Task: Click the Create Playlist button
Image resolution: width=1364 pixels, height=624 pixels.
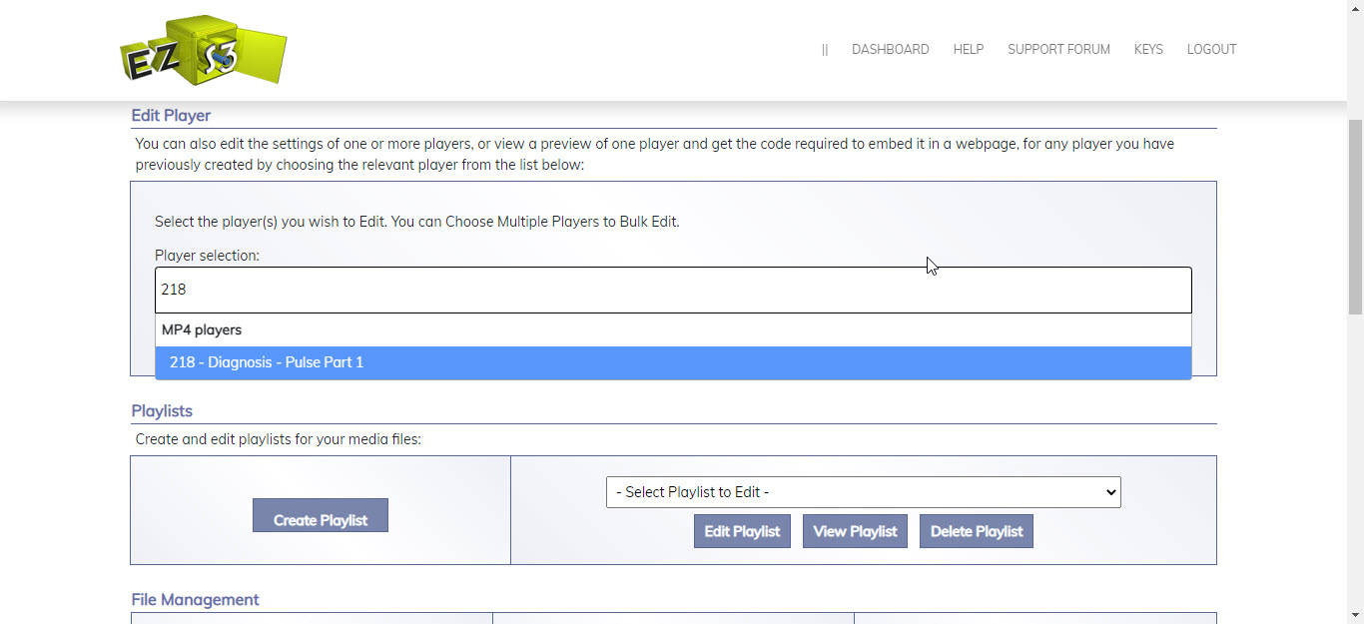Action: point(321,515)
